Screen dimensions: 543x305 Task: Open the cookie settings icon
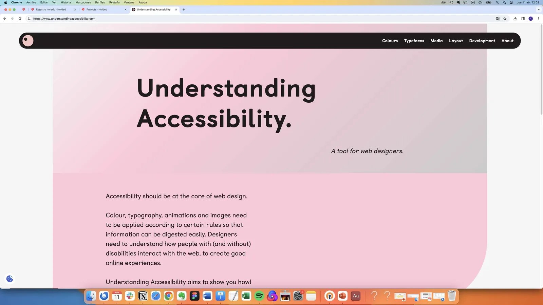tap(10, 279)
